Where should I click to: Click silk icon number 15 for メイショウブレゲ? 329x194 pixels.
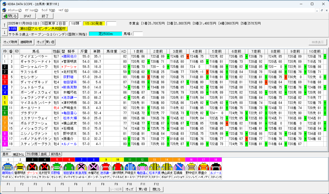click(179, 166)
